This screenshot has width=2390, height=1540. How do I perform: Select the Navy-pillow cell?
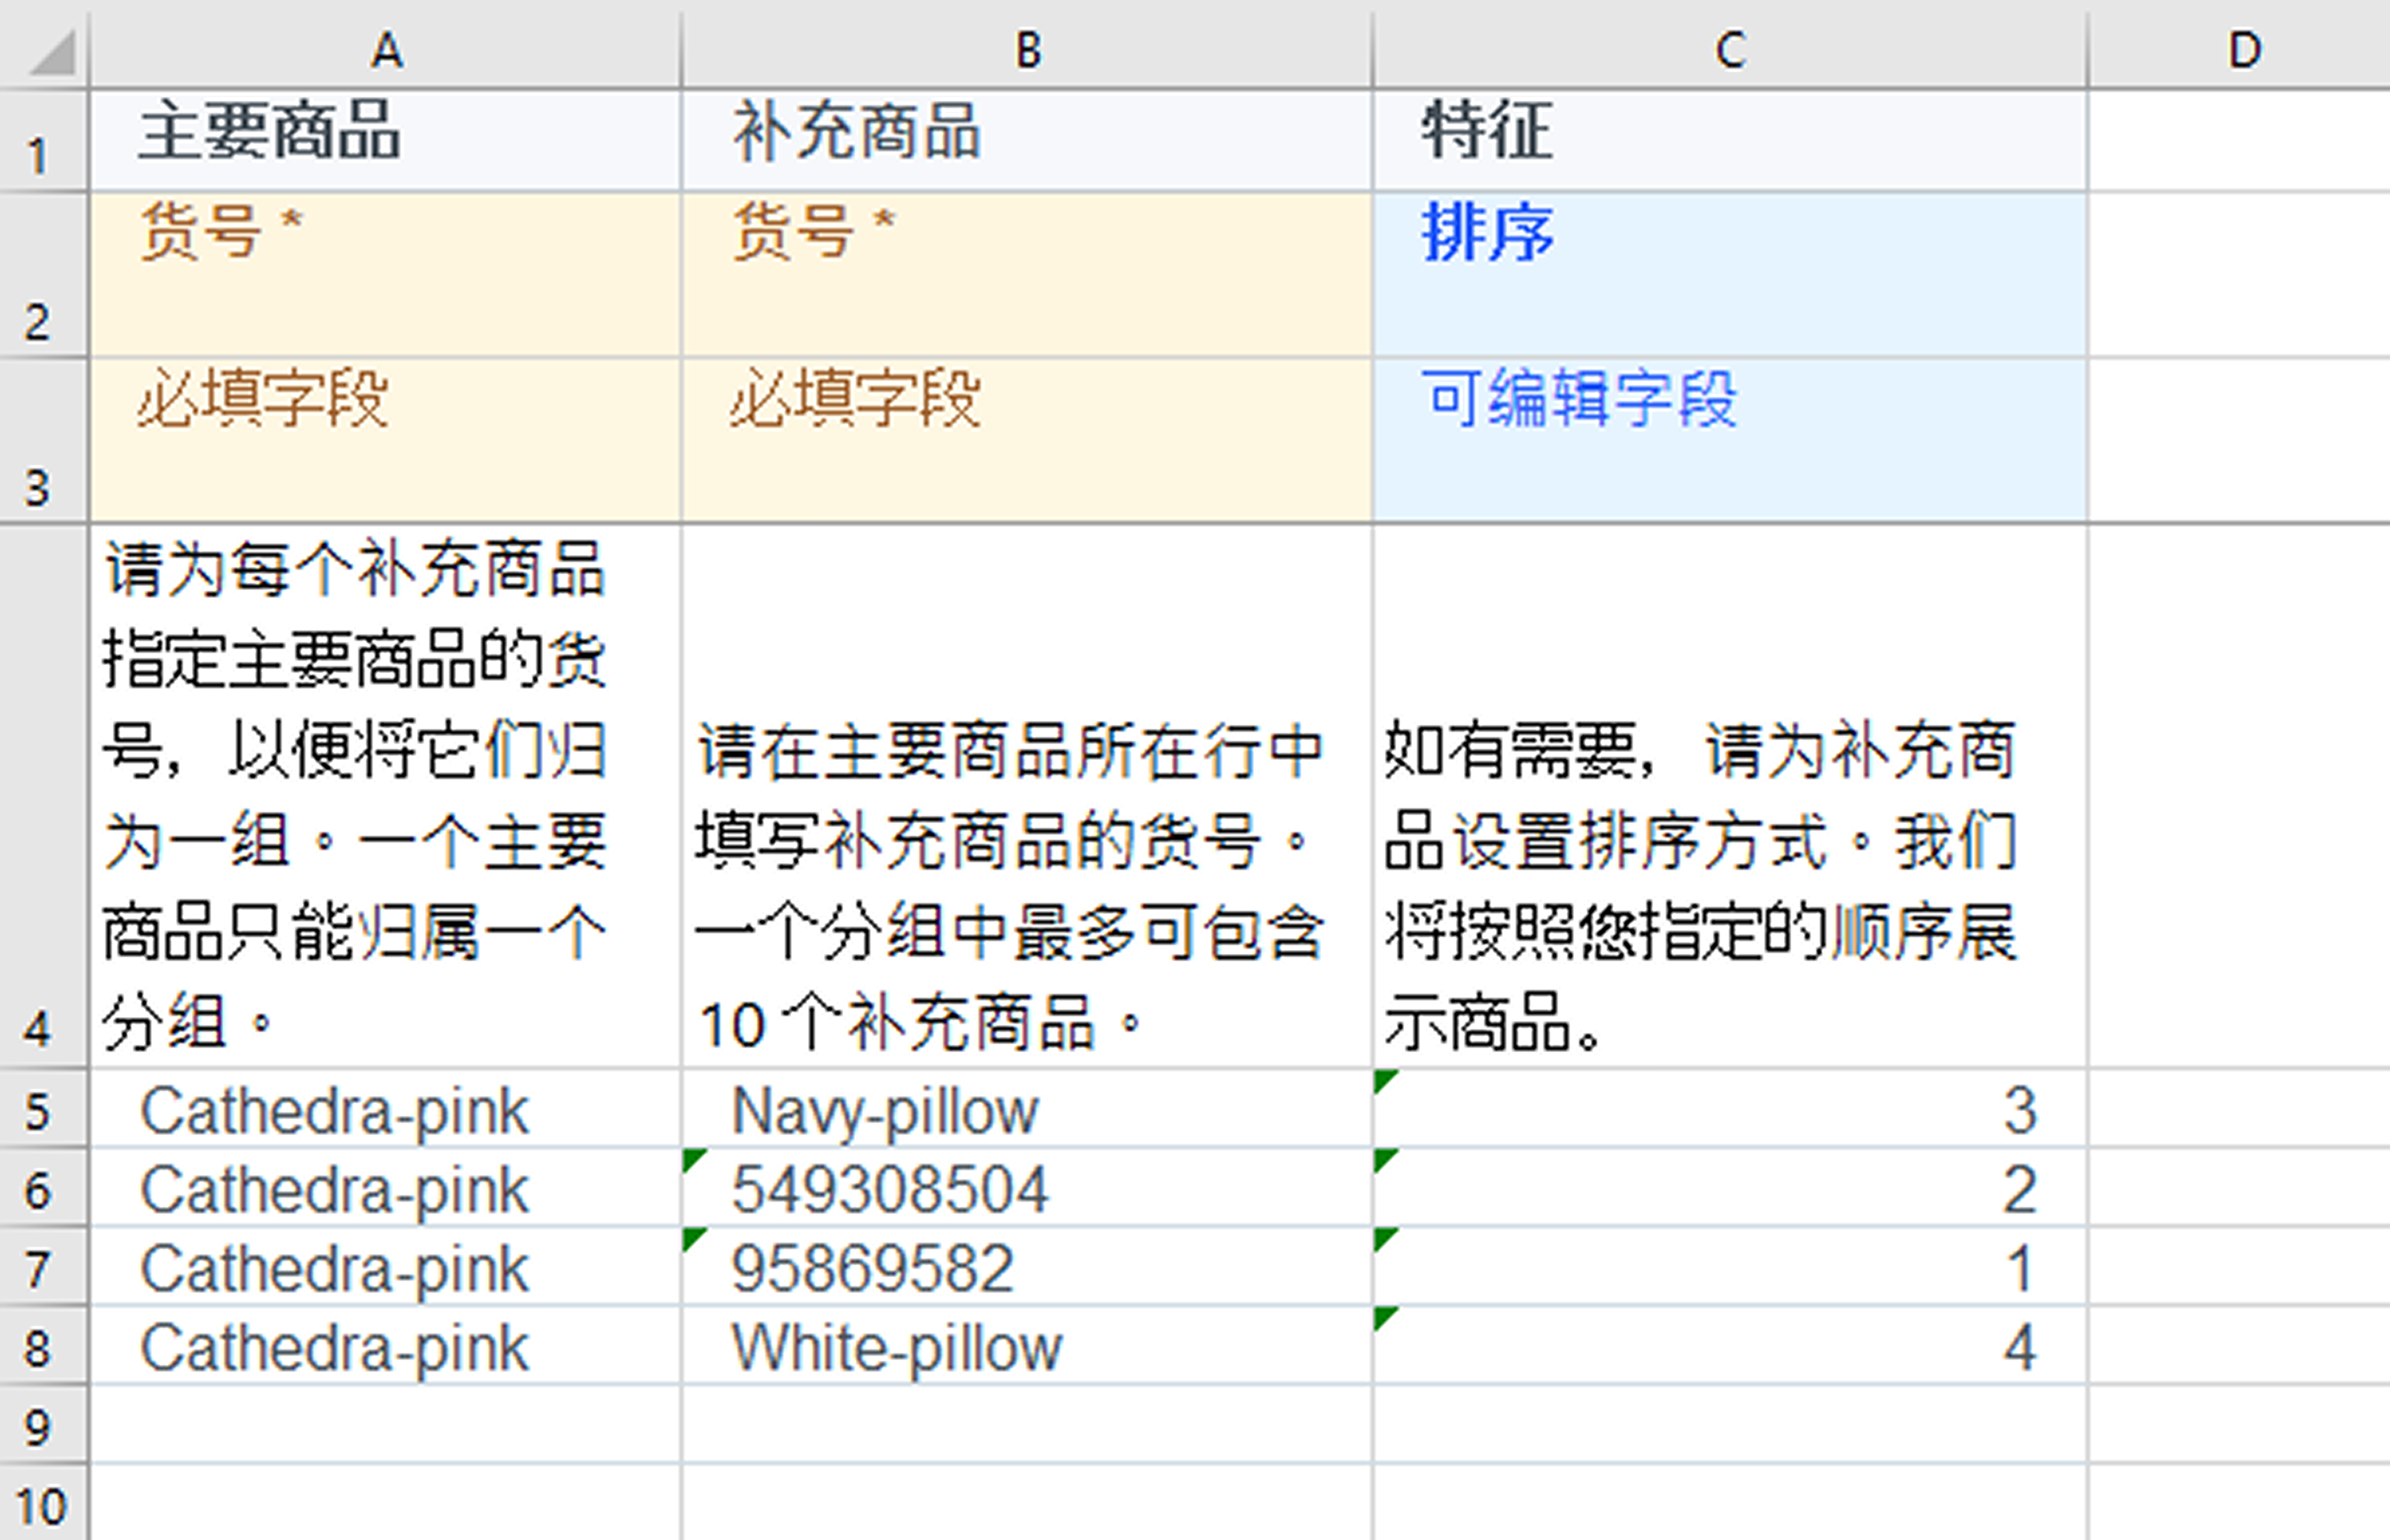coord(885,1110)
